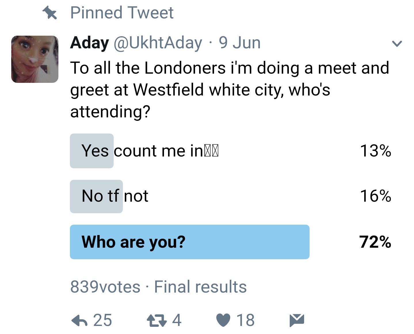Viewport: 414px width, 334px height.
Task: Click the 9 Jun timestamp
Action: coord(240,43)
